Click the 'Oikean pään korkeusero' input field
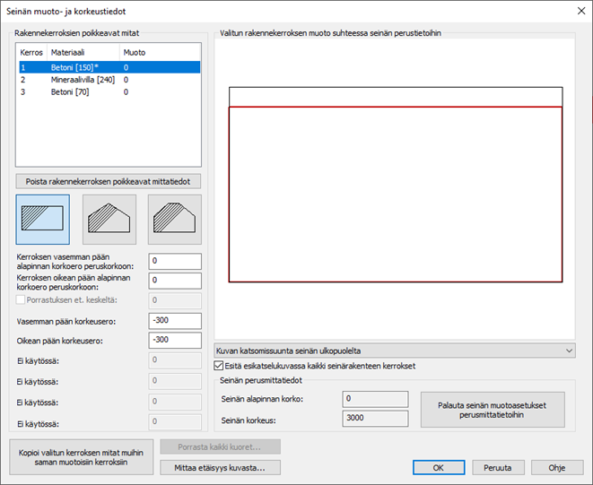Viewport: 593px width, 485px height. coord(174,341)
